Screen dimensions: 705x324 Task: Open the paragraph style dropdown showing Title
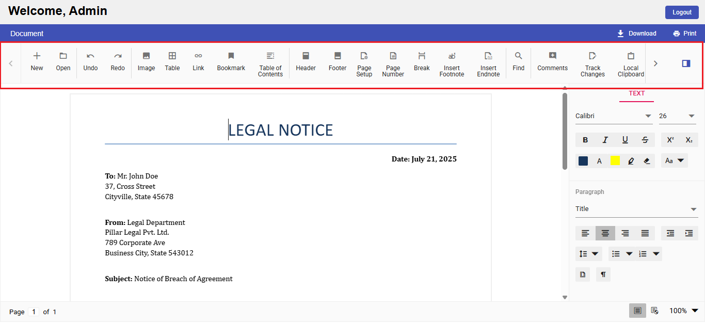[x=636, y=208]
